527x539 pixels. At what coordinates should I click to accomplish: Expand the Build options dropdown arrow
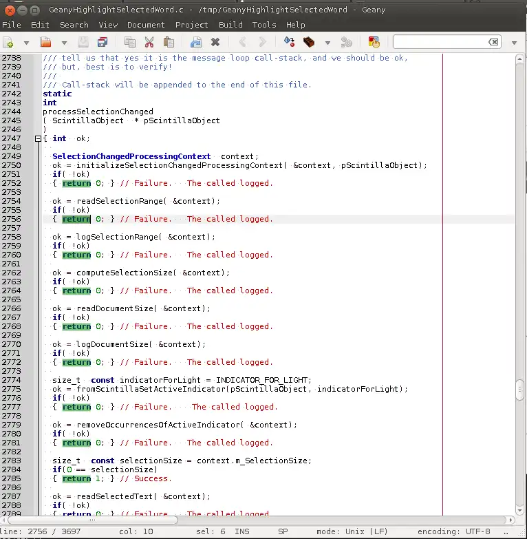(327, 43)
